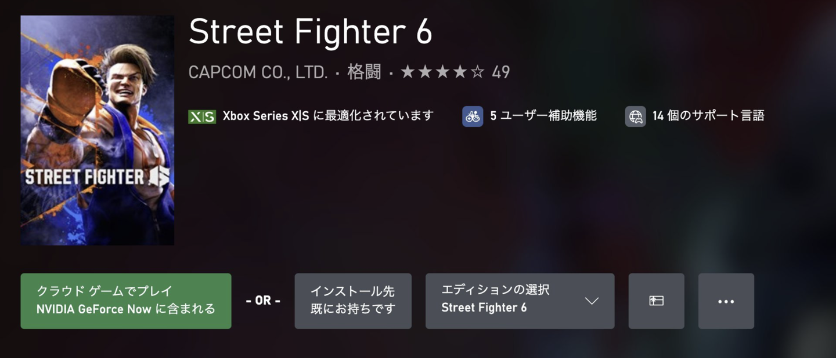Image resolution: width=836 pixels, height=358 pixels.
Task: Play with cloud gaming via green button
Action: (x=125, y=301)
